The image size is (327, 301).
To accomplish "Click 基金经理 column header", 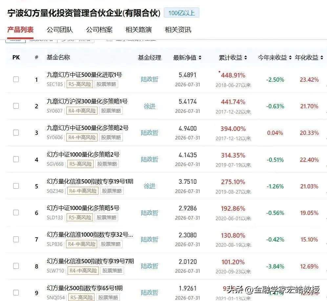I will coord(149,57).
